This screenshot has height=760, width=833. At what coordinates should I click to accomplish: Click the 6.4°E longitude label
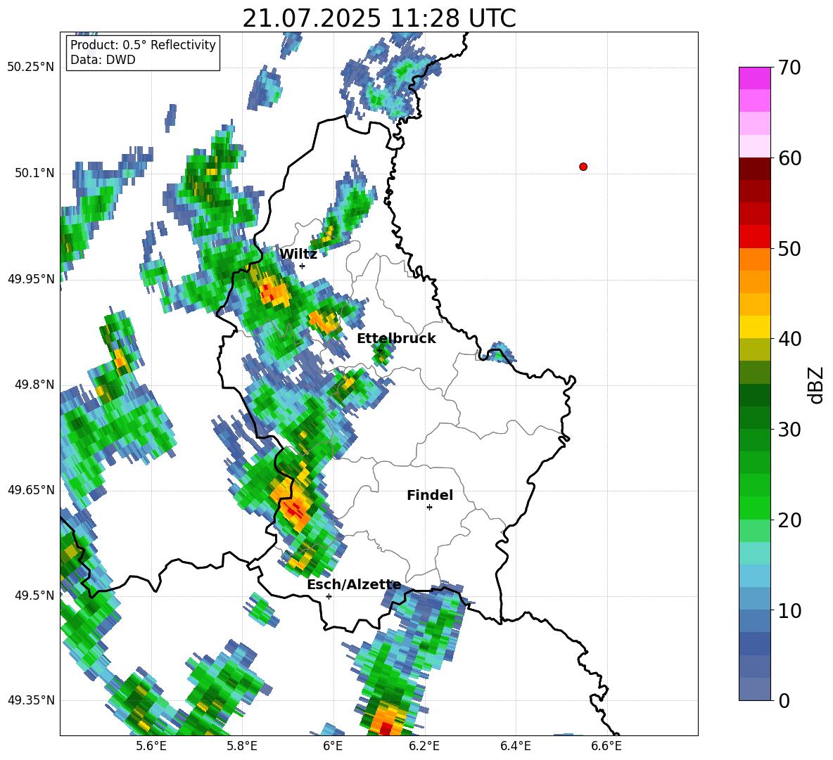click(x=515, y=746)
